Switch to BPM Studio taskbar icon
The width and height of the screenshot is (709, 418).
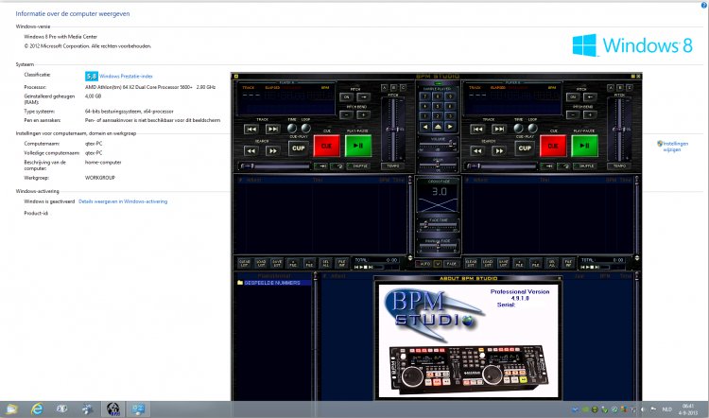[x=113, y=409]
